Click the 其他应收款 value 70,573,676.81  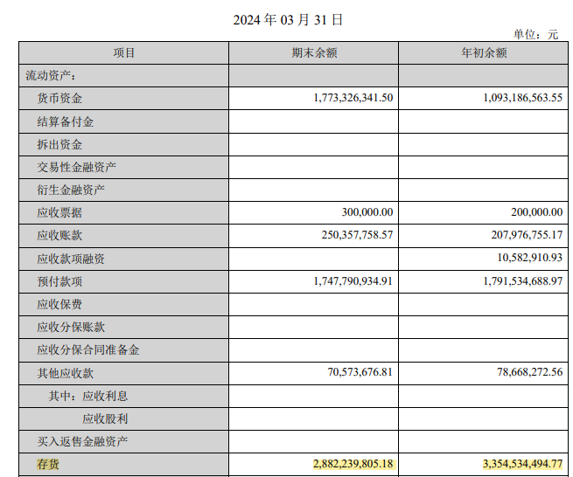tap(358, 373)
